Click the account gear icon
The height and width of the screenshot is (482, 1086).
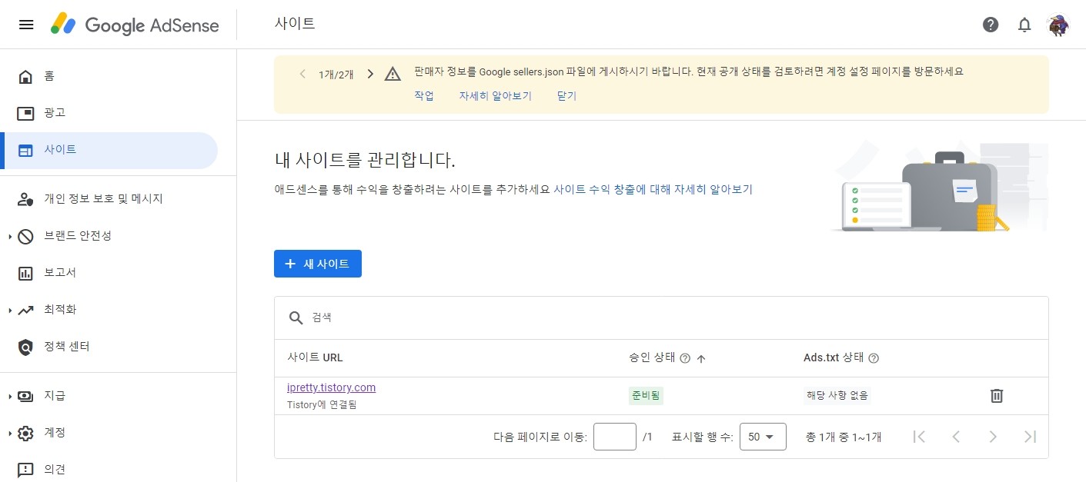(x=25, y=434)
